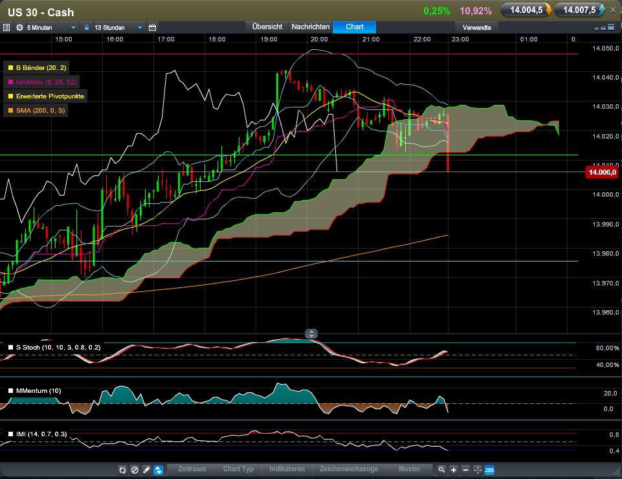Expand the 5 Minuten interval dropdown
This screenshot has width=622, height=479.
click(73, 27)
